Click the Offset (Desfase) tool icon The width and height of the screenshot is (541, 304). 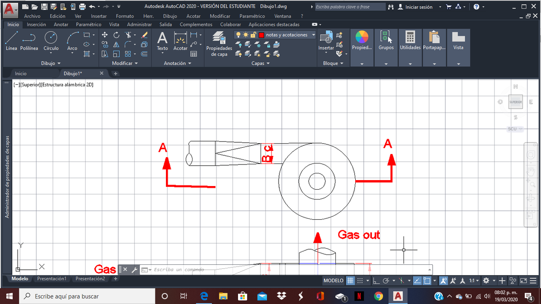[144, 54]
